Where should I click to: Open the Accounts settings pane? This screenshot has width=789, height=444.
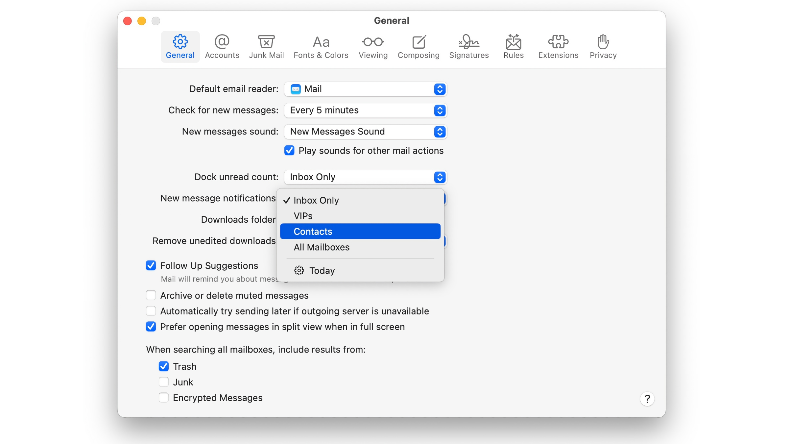click(222, 46)
